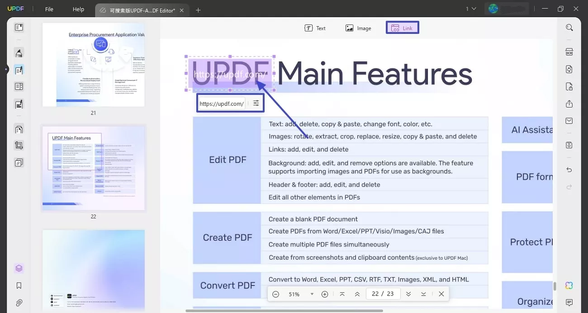Select the Link editing mode
The image size is (588, 313).
click(x=402, y=28)
